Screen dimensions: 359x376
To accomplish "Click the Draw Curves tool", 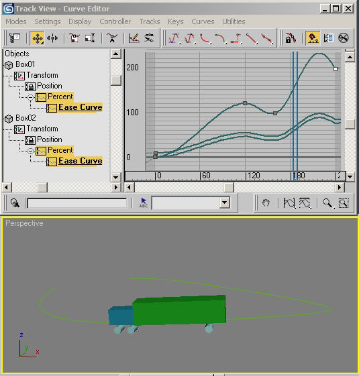I will 134,38.
